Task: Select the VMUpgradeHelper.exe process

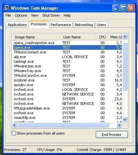Action: 67,108
